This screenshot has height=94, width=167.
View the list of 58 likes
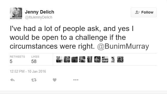(35, 59)
